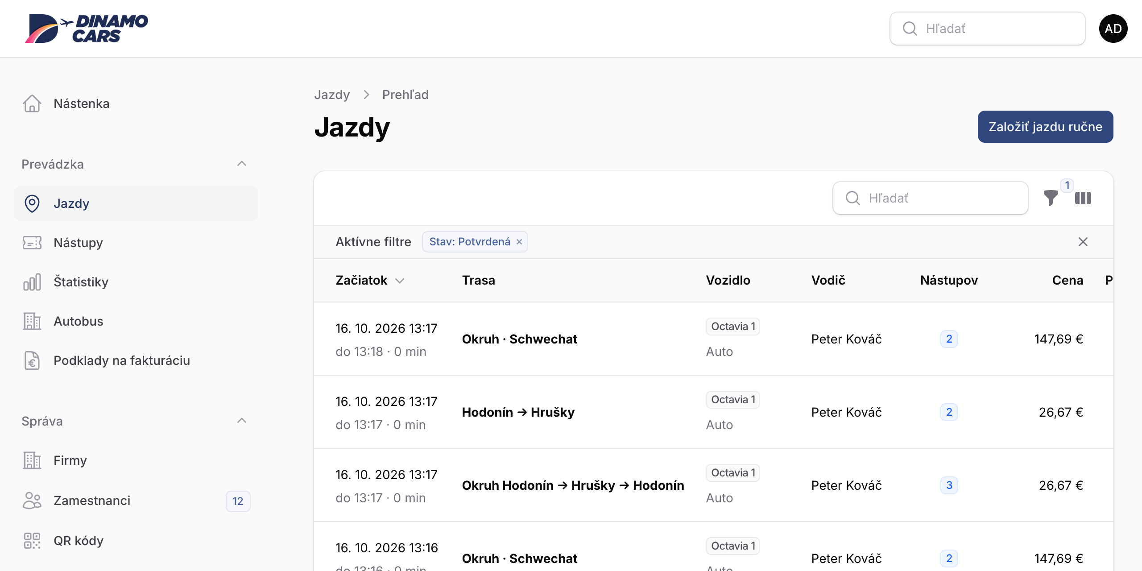This screenshot has width=1142, height=571.
Task: Open the ride ending do 13:18
Action: pos(713,339)
